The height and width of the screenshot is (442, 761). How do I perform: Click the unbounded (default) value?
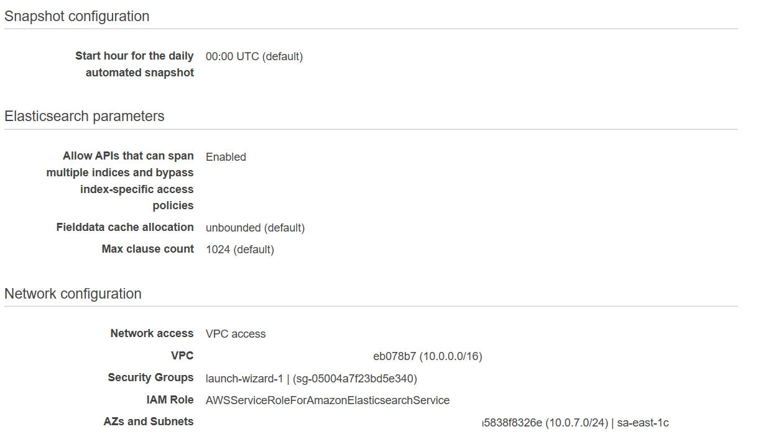(x=255, y=228)
